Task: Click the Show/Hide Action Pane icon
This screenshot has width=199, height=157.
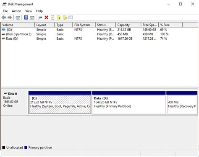Action: [x=32, y=18]
